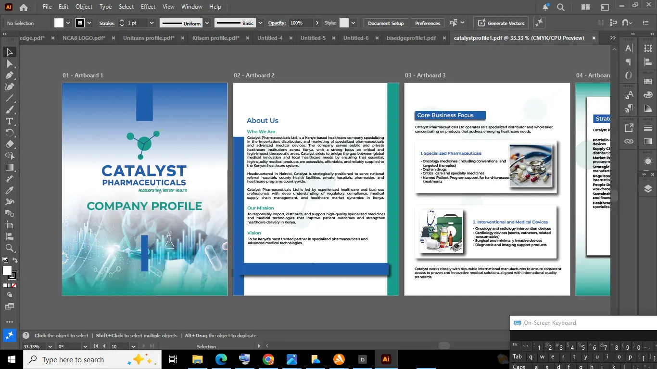View notifications bell icon
The height and width of the screenshot is (369, 657).
click(x=545, y=7)
